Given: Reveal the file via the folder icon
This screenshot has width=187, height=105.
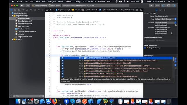Looking at the screenshot, I should click(x=176, y=25).
